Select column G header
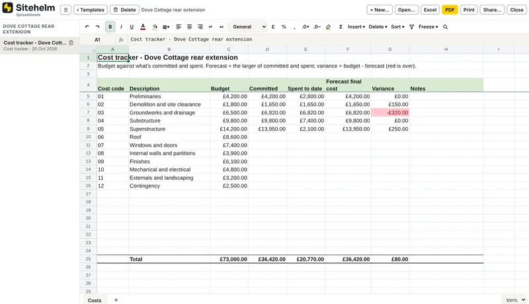Screen dimensions: 529x304 coord(390,49)
